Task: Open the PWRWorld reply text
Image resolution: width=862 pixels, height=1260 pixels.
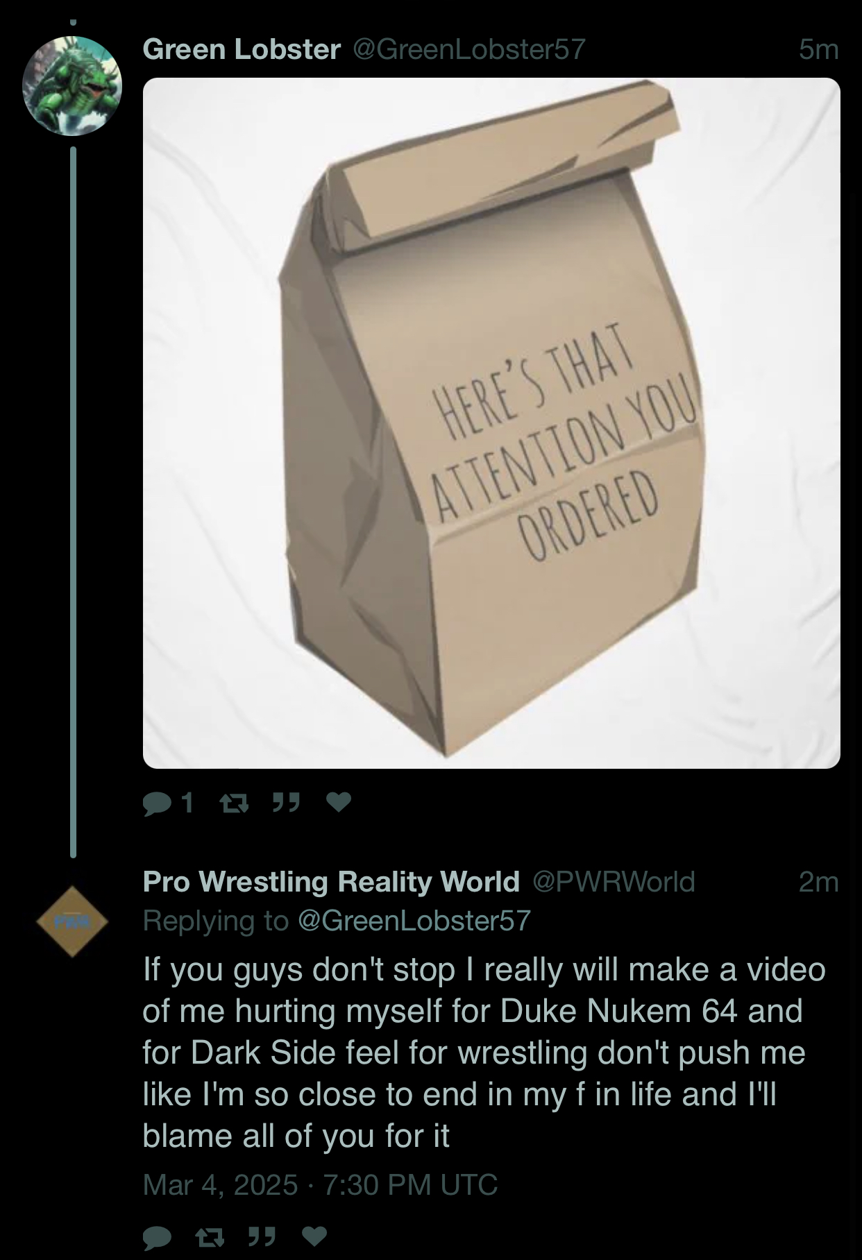Action: (x=484, y=1053)
